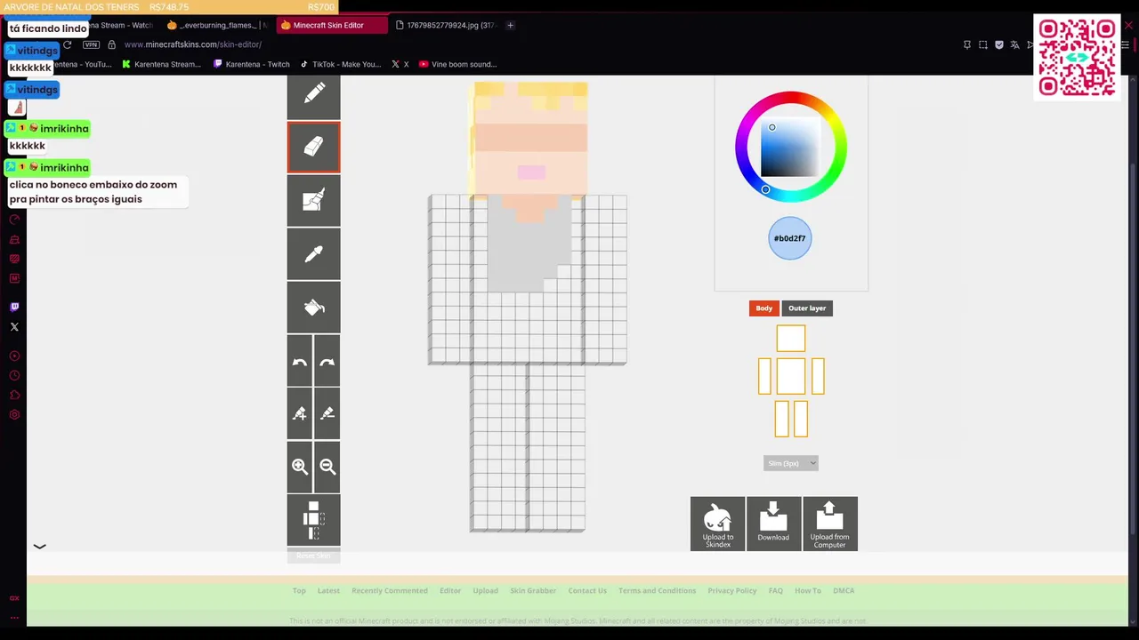Zoom out of the skin model
This screenshot has height=640, width=1139.
(327, 467)
